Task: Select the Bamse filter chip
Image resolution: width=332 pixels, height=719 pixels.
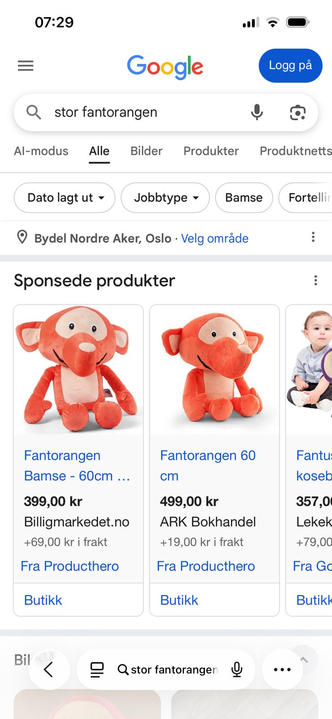Action: click(244, 198)
